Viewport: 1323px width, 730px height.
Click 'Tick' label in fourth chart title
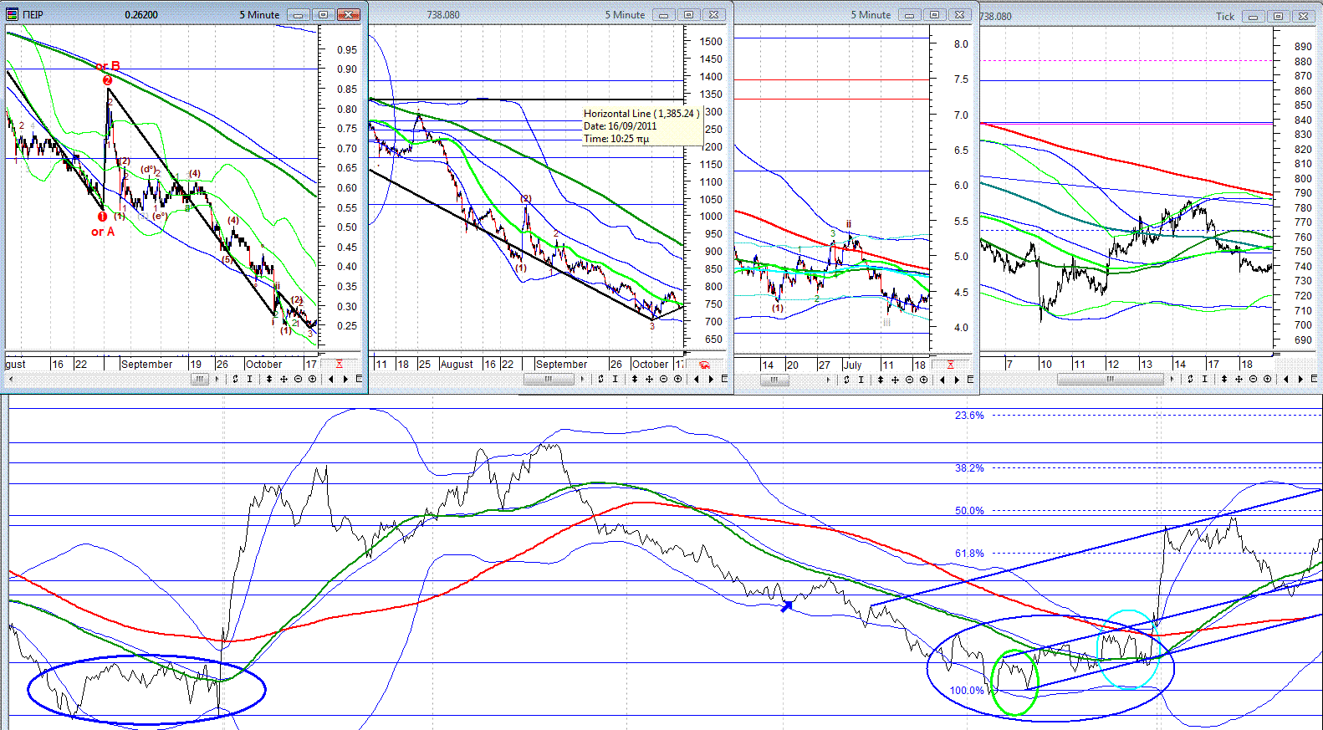[1225, 16]
